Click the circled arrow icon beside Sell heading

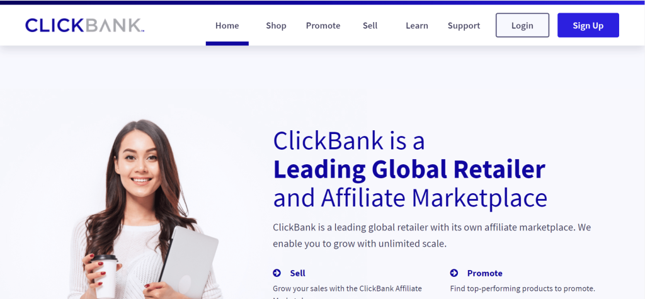click(x=277, y=273)
